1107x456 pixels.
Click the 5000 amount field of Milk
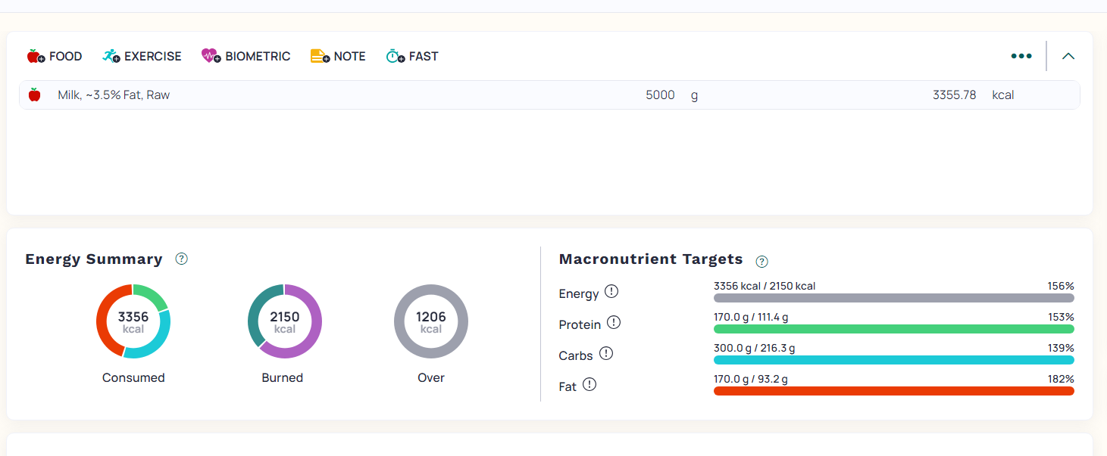660,95
